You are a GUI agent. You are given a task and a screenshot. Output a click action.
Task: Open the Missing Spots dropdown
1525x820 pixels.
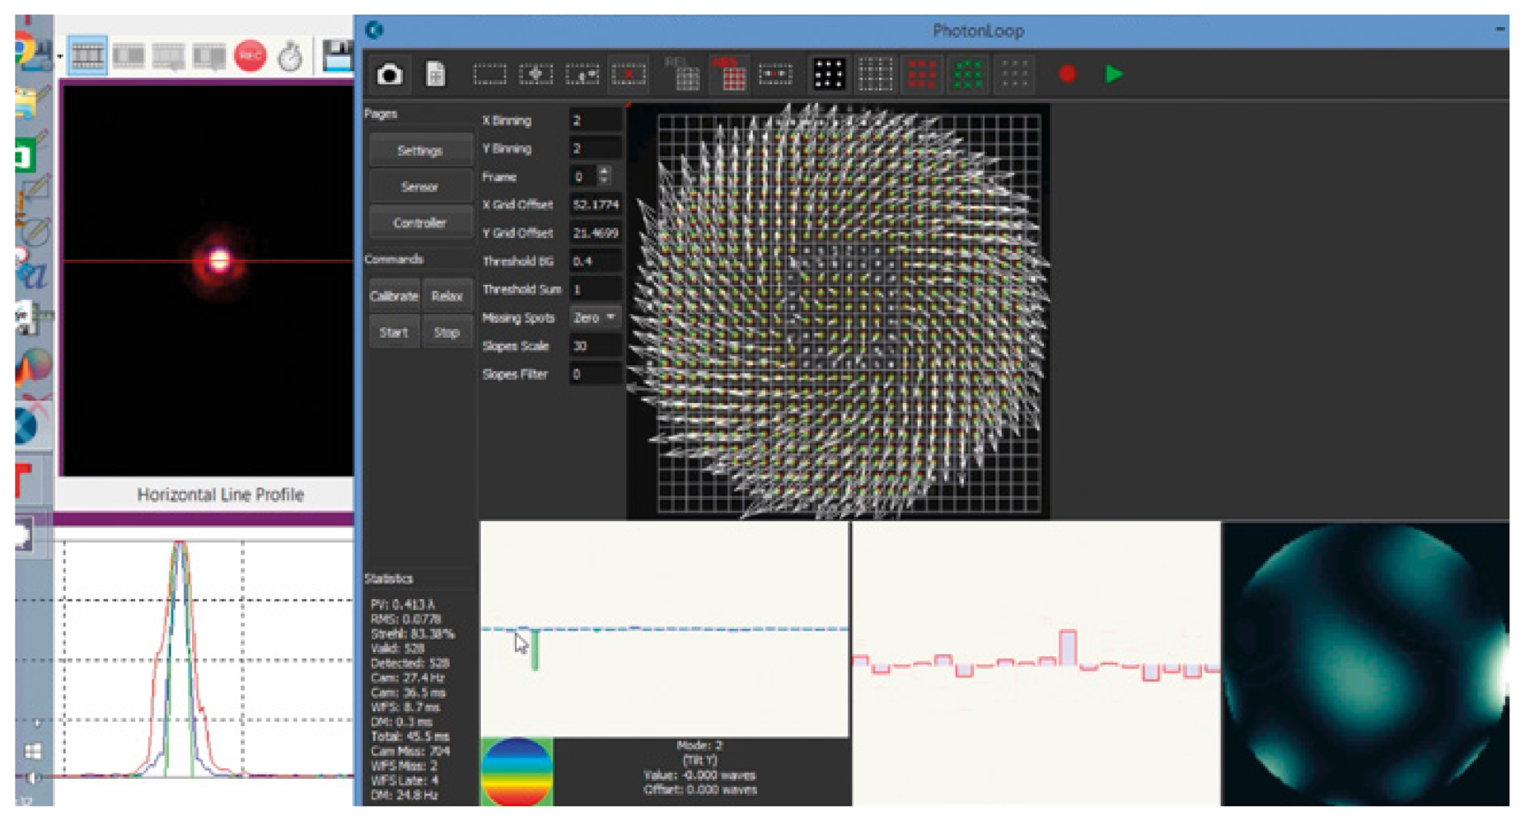tap(595, 317)
